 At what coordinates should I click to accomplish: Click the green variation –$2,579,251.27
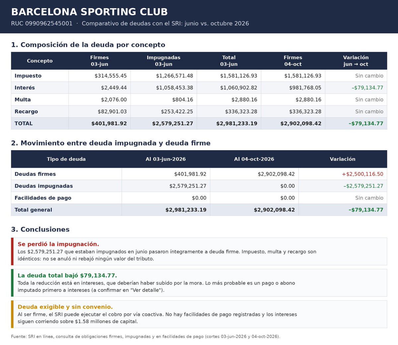364,186
